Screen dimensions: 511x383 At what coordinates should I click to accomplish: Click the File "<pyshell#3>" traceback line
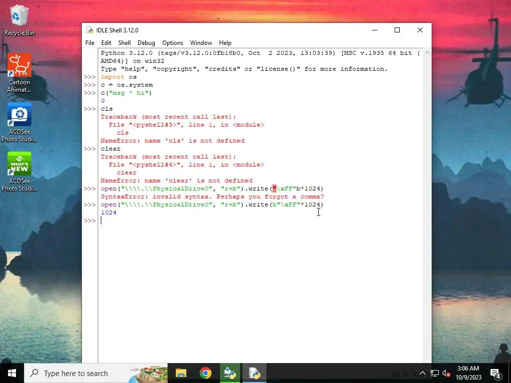tap(187, 125)
